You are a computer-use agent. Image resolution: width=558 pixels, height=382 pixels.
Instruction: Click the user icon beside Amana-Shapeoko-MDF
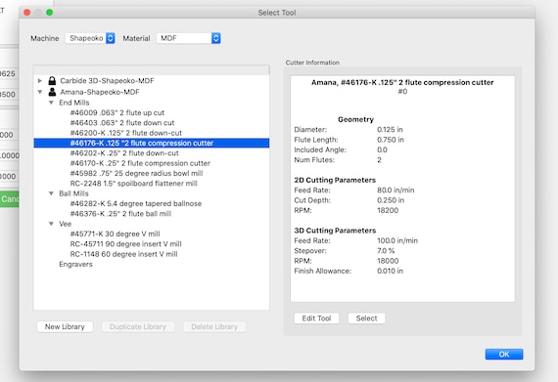coord(52,92)
